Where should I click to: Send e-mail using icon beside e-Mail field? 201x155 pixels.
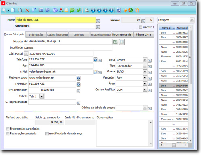[95, 72]
